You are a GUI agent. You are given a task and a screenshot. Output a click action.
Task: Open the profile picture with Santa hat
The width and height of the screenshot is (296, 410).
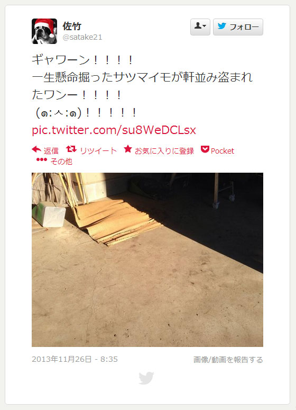pos(44,31)
